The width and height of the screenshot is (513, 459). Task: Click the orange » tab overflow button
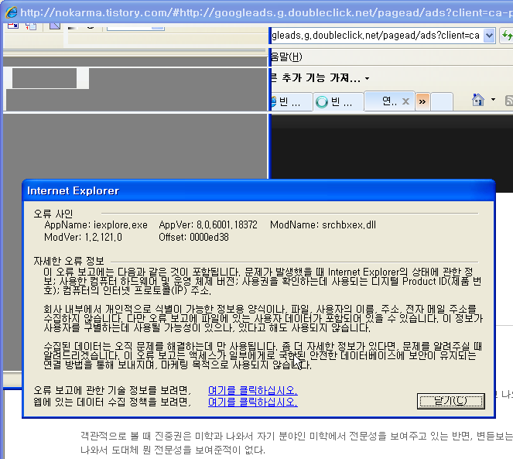tap(422, 102)
